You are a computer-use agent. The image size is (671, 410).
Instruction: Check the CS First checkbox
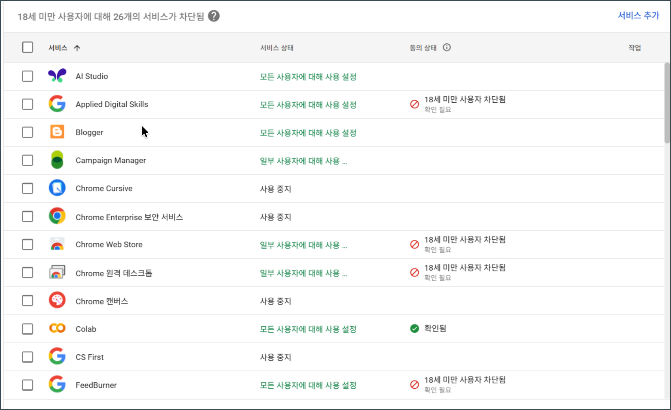pyautogui.click(x=28, y=357)
